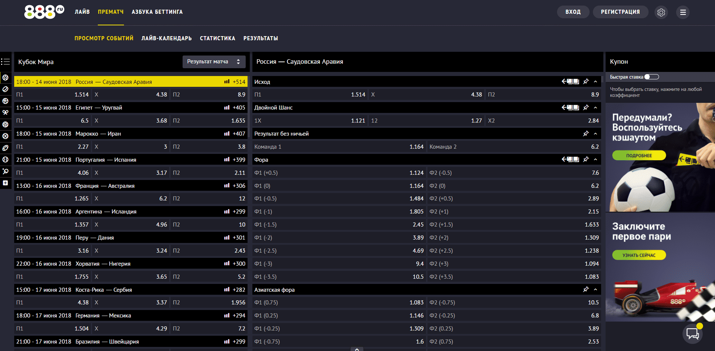715x351 pixels.
Task: Pick Ф1 (-1.5) at 2.45 odds
Action: point(339,225)
